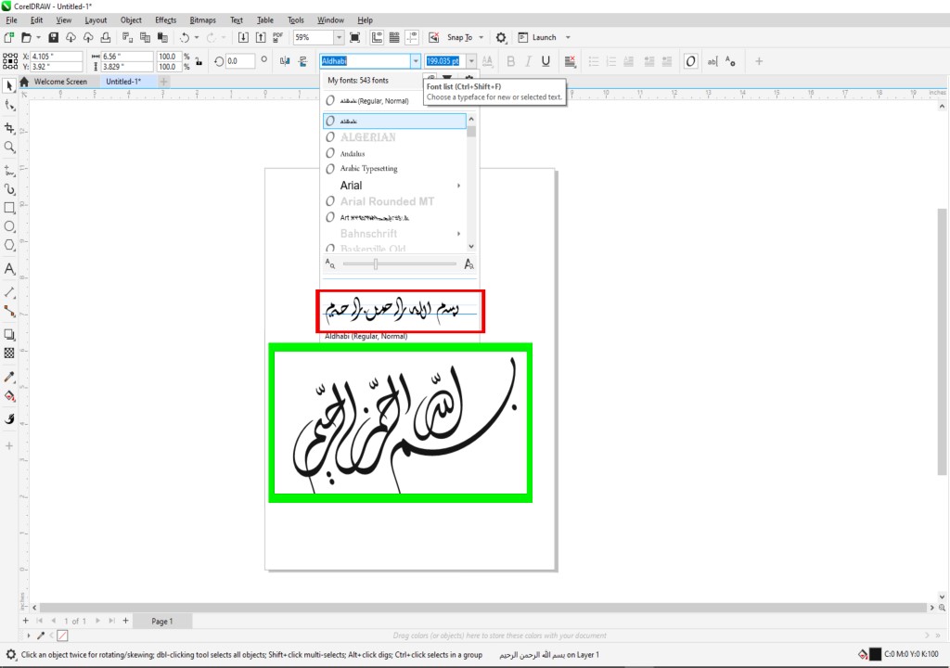Switch to the Welcome Screen tab

pyautogui.click(x=60, y=82)
